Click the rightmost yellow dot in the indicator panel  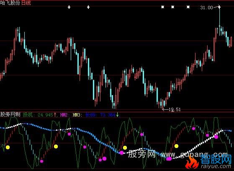click(176, 146)
